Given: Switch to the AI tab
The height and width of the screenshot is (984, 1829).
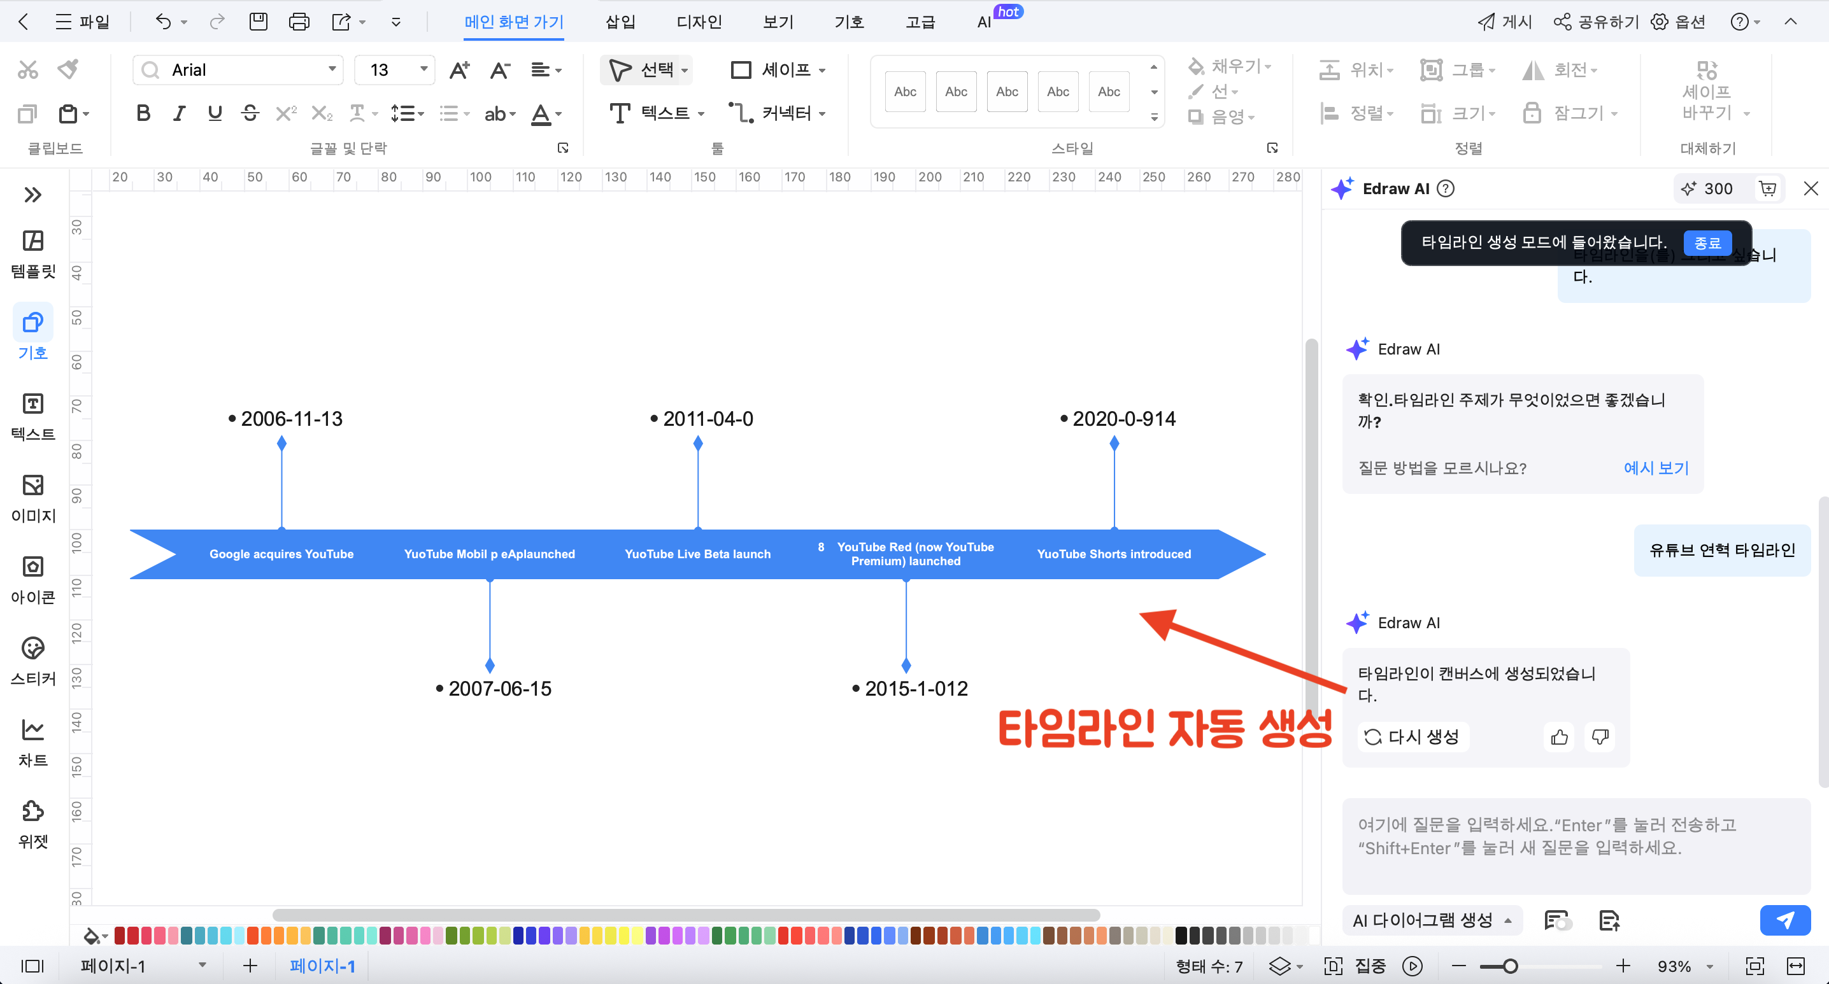Looking at the screenshot, I should click(x=983, y=22).
